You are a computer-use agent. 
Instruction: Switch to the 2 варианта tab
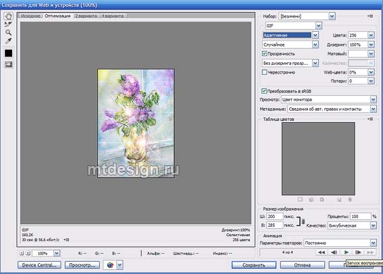click(x=86, y=16)
